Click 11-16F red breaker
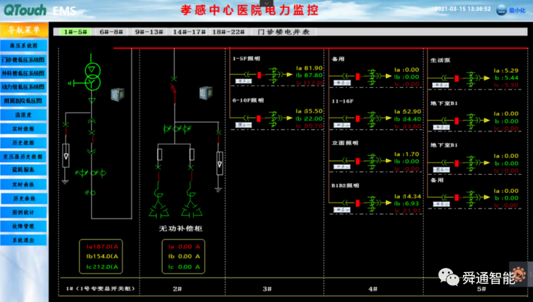Viewport: 533px width, 302px height. tap(358, 118)
